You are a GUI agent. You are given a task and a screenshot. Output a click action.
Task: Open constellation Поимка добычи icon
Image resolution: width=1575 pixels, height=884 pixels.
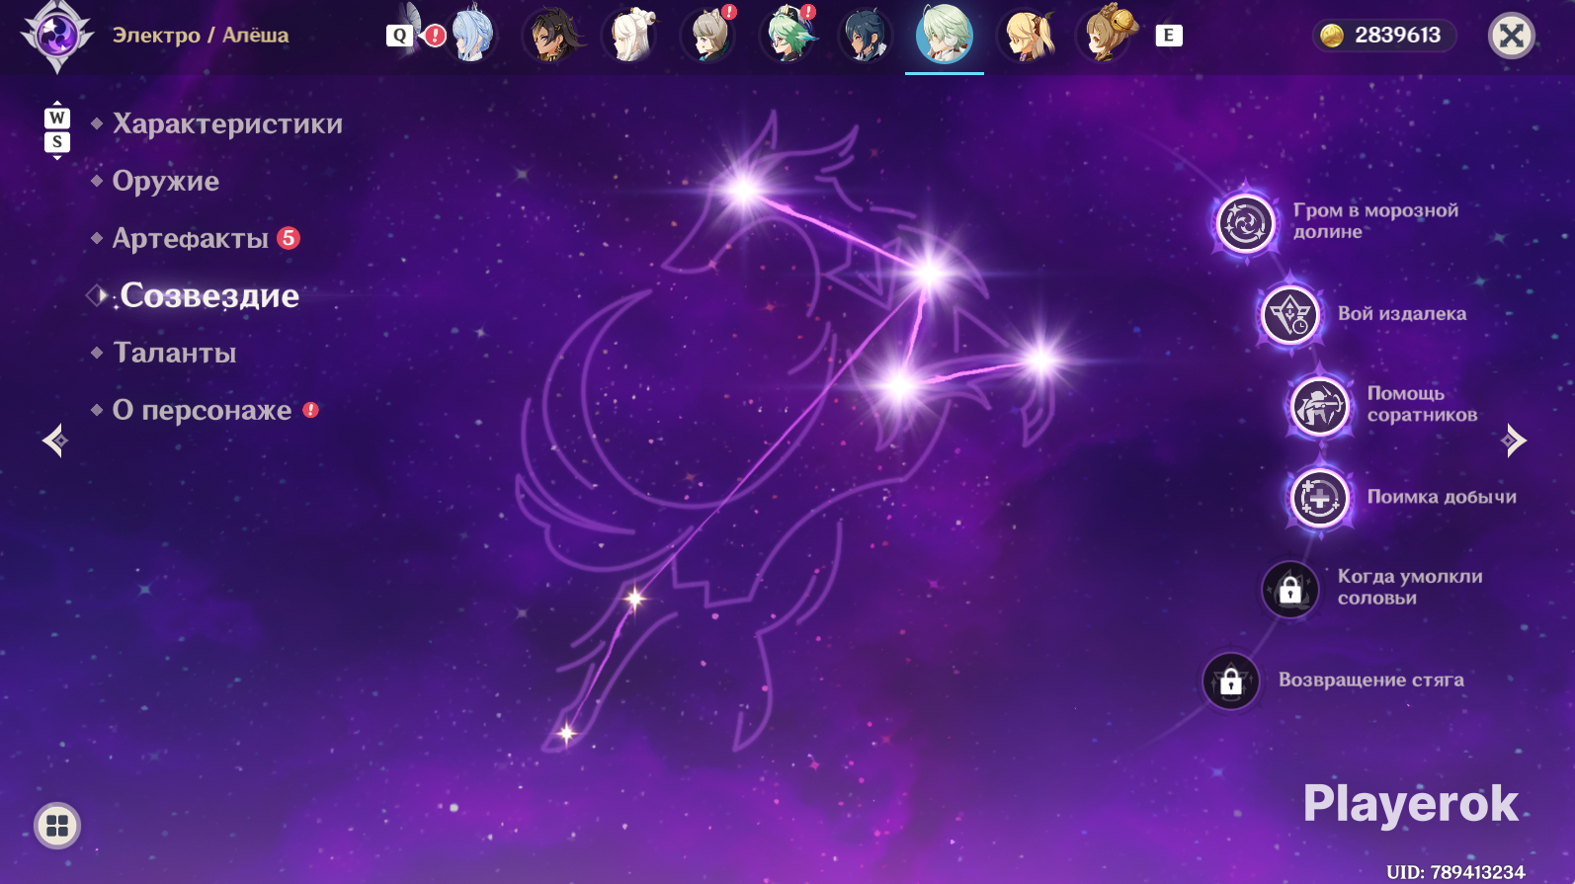coord(1319,498)
